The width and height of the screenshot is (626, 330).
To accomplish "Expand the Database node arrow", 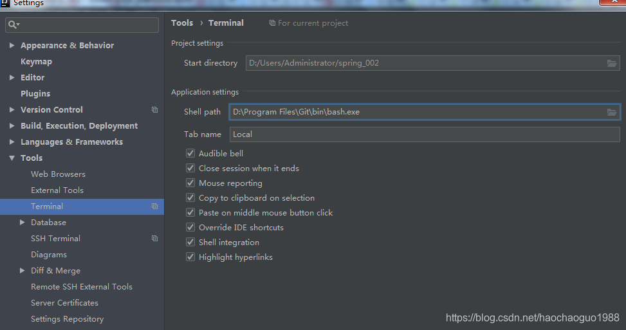I will (23, 223).
